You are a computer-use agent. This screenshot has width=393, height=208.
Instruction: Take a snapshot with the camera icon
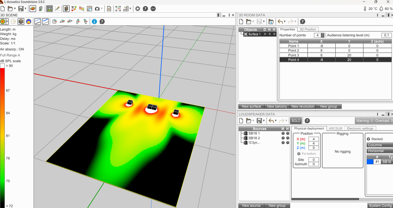pos(97,9)
